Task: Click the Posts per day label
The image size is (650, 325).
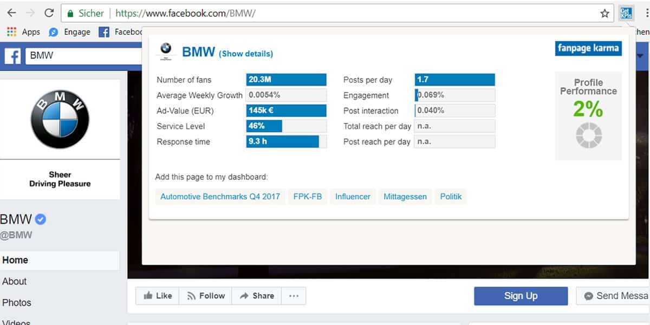Action: click(x=368, y=80)
